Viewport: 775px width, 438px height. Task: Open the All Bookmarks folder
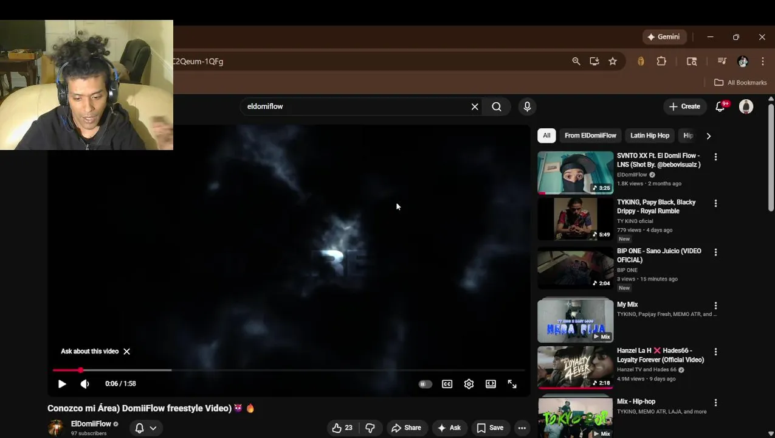pos(740,83)
